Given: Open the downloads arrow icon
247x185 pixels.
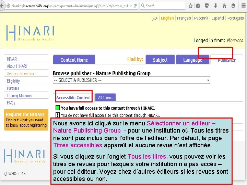Looking at the screenshot, I should click(215, 6).
